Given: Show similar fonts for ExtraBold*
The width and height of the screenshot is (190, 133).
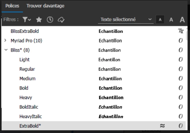Looking at the screenshot, I should tap(162, 126).
